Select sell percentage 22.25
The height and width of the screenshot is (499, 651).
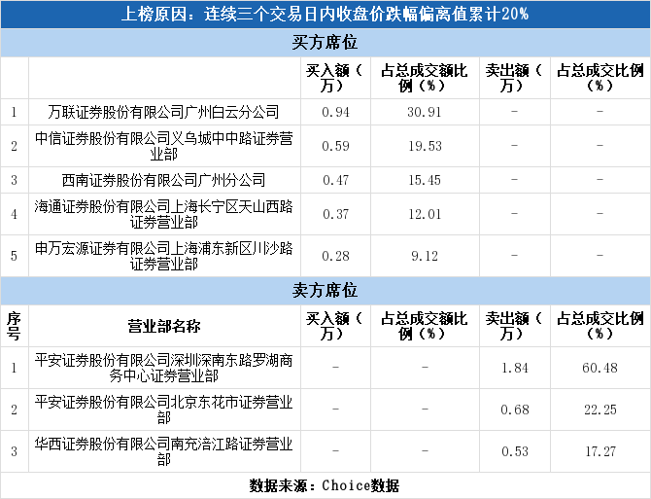pyautogui.click(x=600, y=410)
